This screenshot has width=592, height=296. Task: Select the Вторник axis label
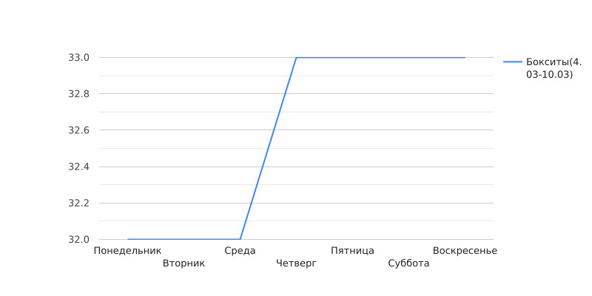[x=184, y=263]
